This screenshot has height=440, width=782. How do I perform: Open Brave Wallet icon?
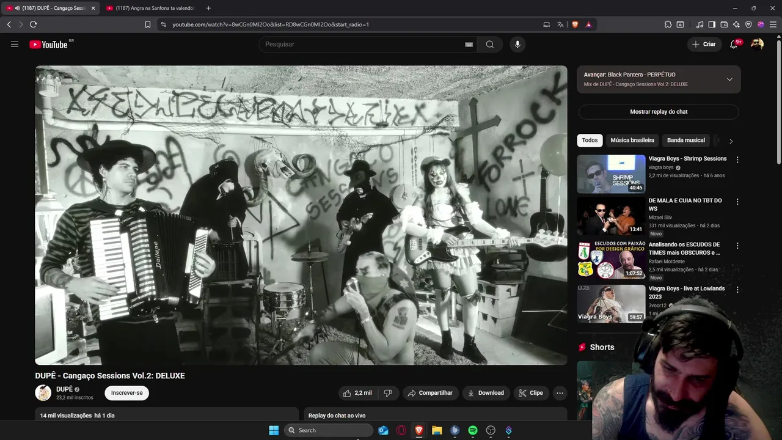(724, 24)
